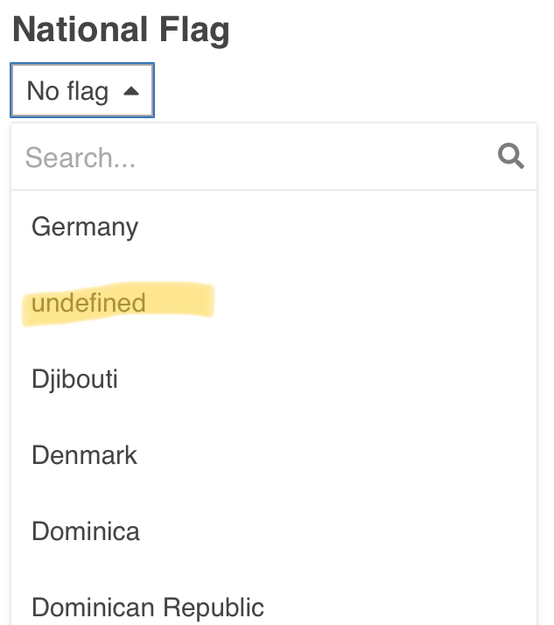Click the blue-outlined flag selector box
This screenshot has height=625, width=554.
pyautogui.click(x=82, y=90)
